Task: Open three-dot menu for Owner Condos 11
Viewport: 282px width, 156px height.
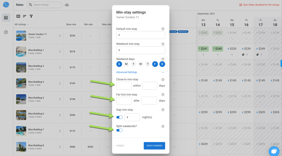Action: (60, 36)
